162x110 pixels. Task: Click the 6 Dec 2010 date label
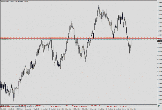click(69, 109)
